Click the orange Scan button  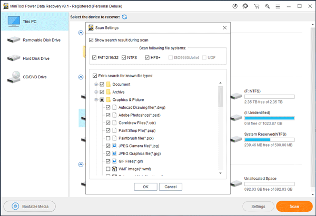[x=294, y=207]
